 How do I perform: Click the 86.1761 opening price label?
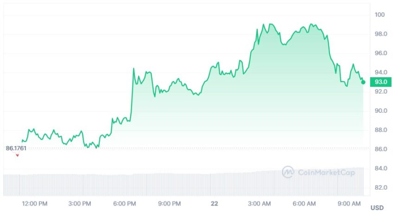point(16,148)
